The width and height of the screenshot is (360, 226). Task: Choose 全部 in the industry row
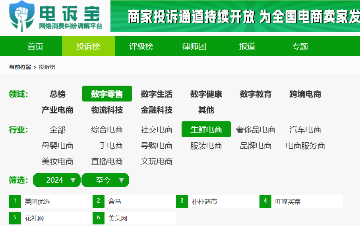coord(58,130)
